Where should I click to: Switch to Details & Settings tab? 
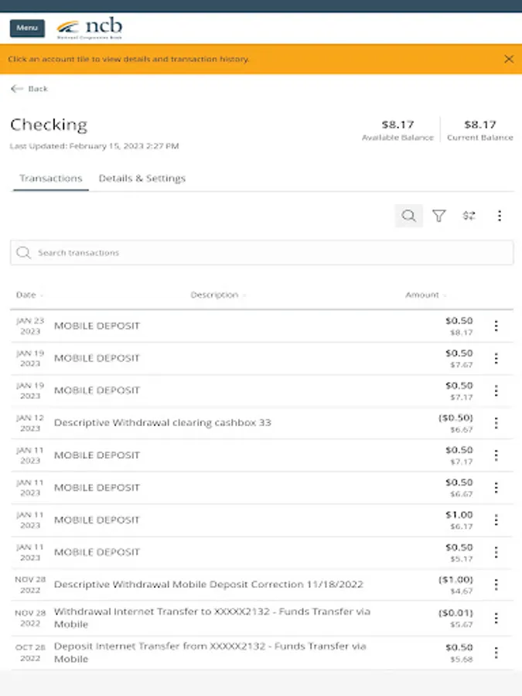142,179
